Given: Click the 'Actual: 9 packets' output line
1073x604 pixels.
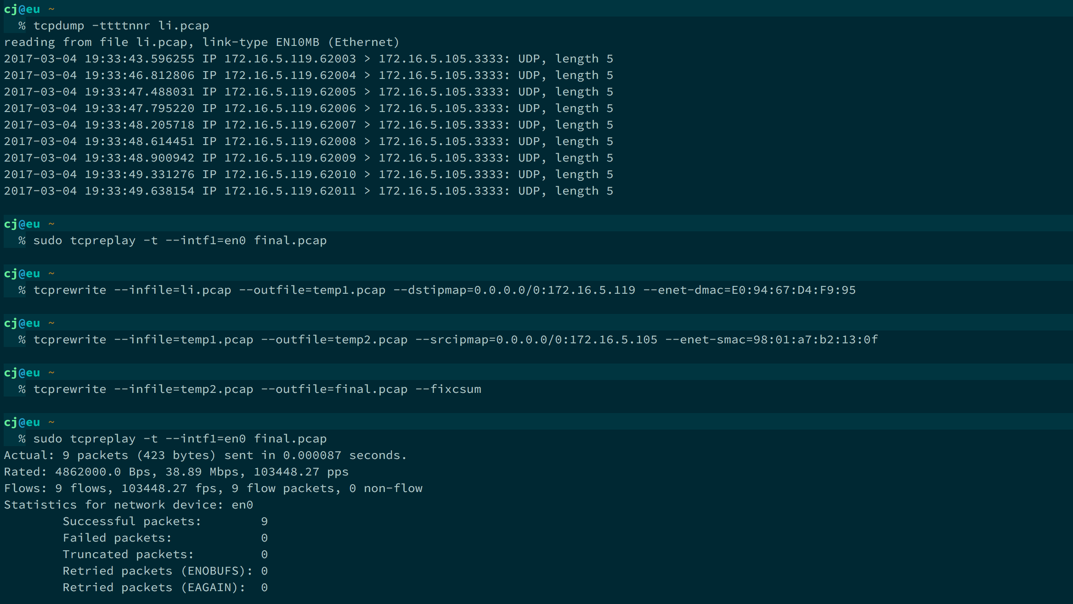Looking at the screenshot, I should 205,455.
